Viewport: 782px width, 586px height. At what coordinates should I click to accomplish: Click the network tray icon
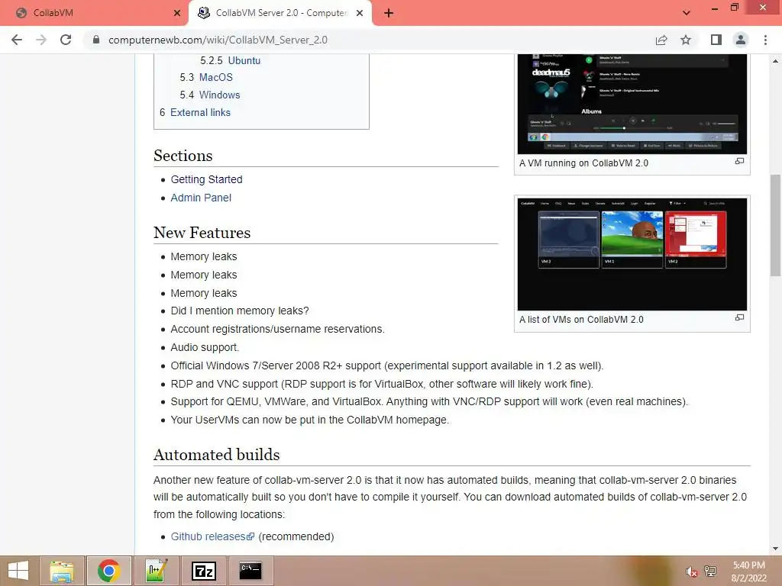(710, 572)
